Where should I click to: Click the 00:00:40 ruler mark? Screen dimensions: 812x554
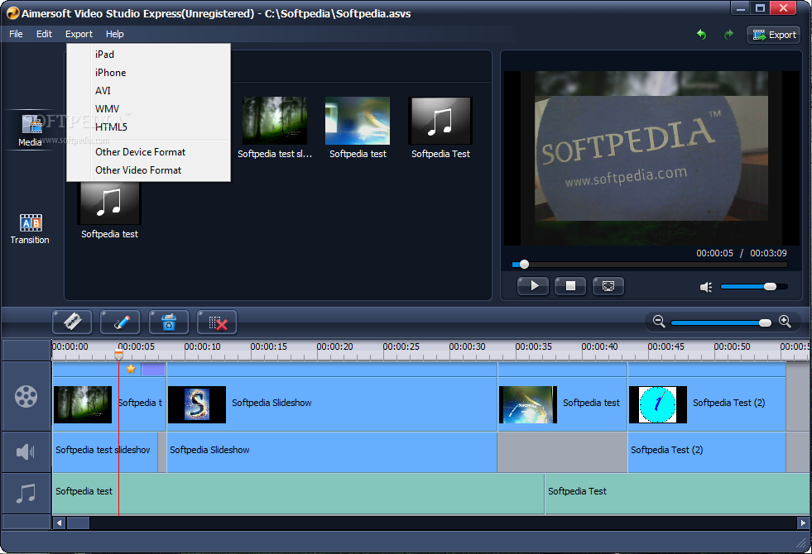(599, 346)
